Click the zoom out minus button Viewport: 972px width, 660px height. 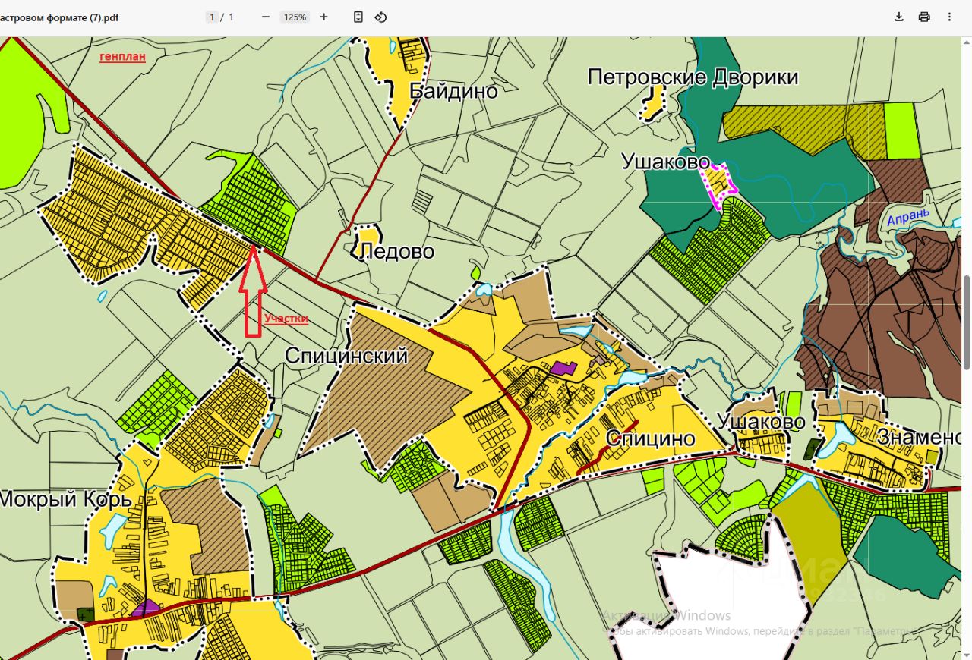pos(266,17)
